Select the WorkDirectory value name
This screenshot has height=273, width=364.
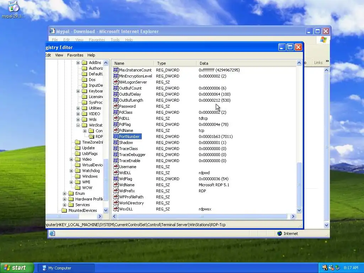[x=132, y=203]
